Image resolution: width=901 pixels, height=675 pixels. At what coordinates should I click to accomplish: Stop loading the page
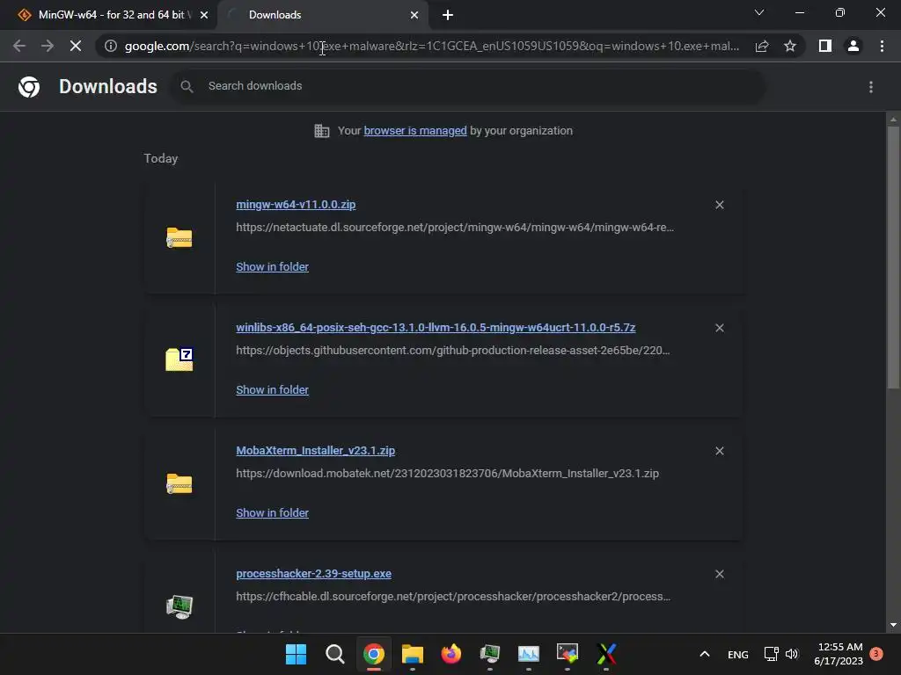click(76, 46)
